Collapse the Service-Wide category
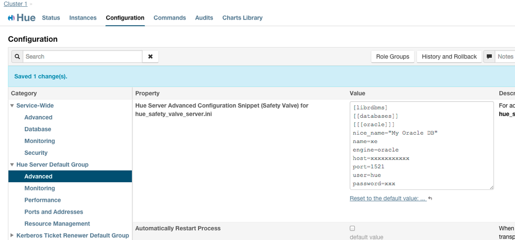 [12, 105]
